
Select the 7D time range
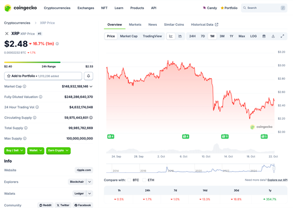(x=202, y=36)
